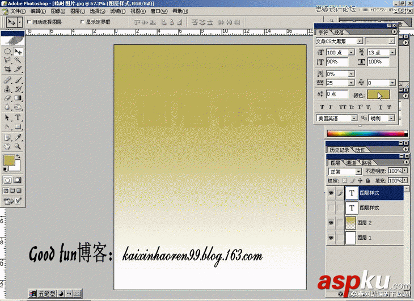Apply Faux Bold text style
414x301 pixels.
322,107
